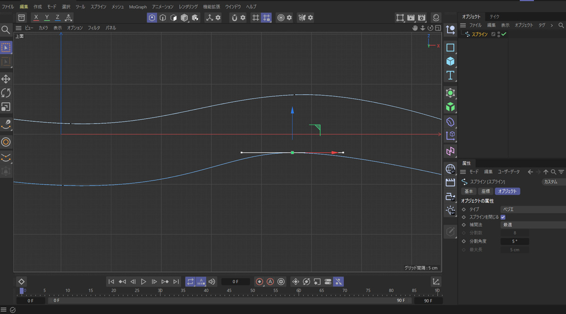The height and width of the screenshot is (314, 566).
Task: Click the Light object icon
Action: click(x=450, y=210)
